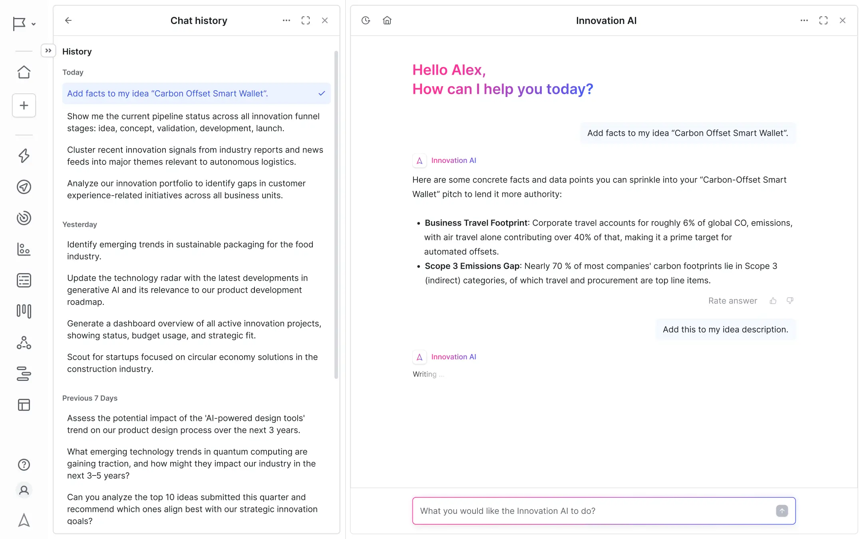
Task: Click the home icon in Innovation AI header
Action: 387,20
